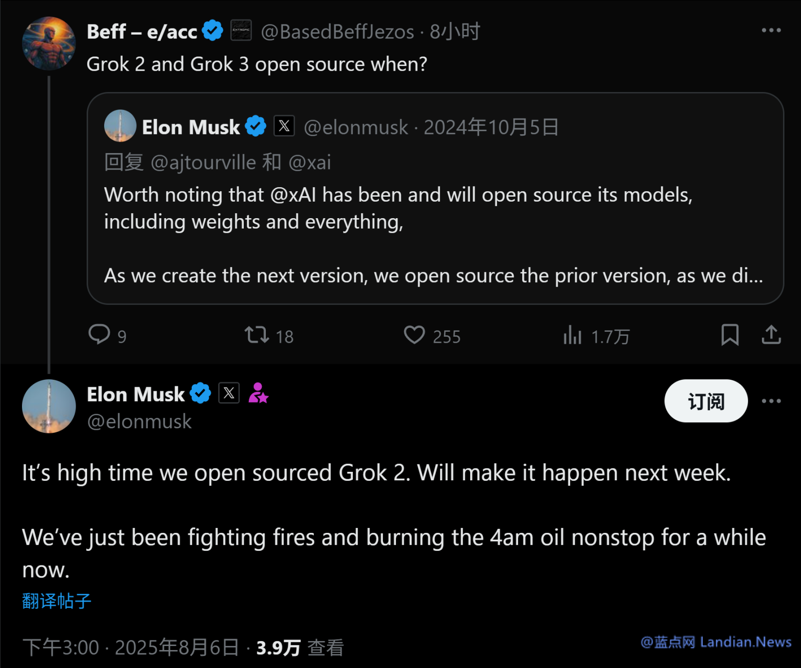Bookmark Beff's post
The height and width of the screenshot is (668, 801).
click(x=730, y=335)
